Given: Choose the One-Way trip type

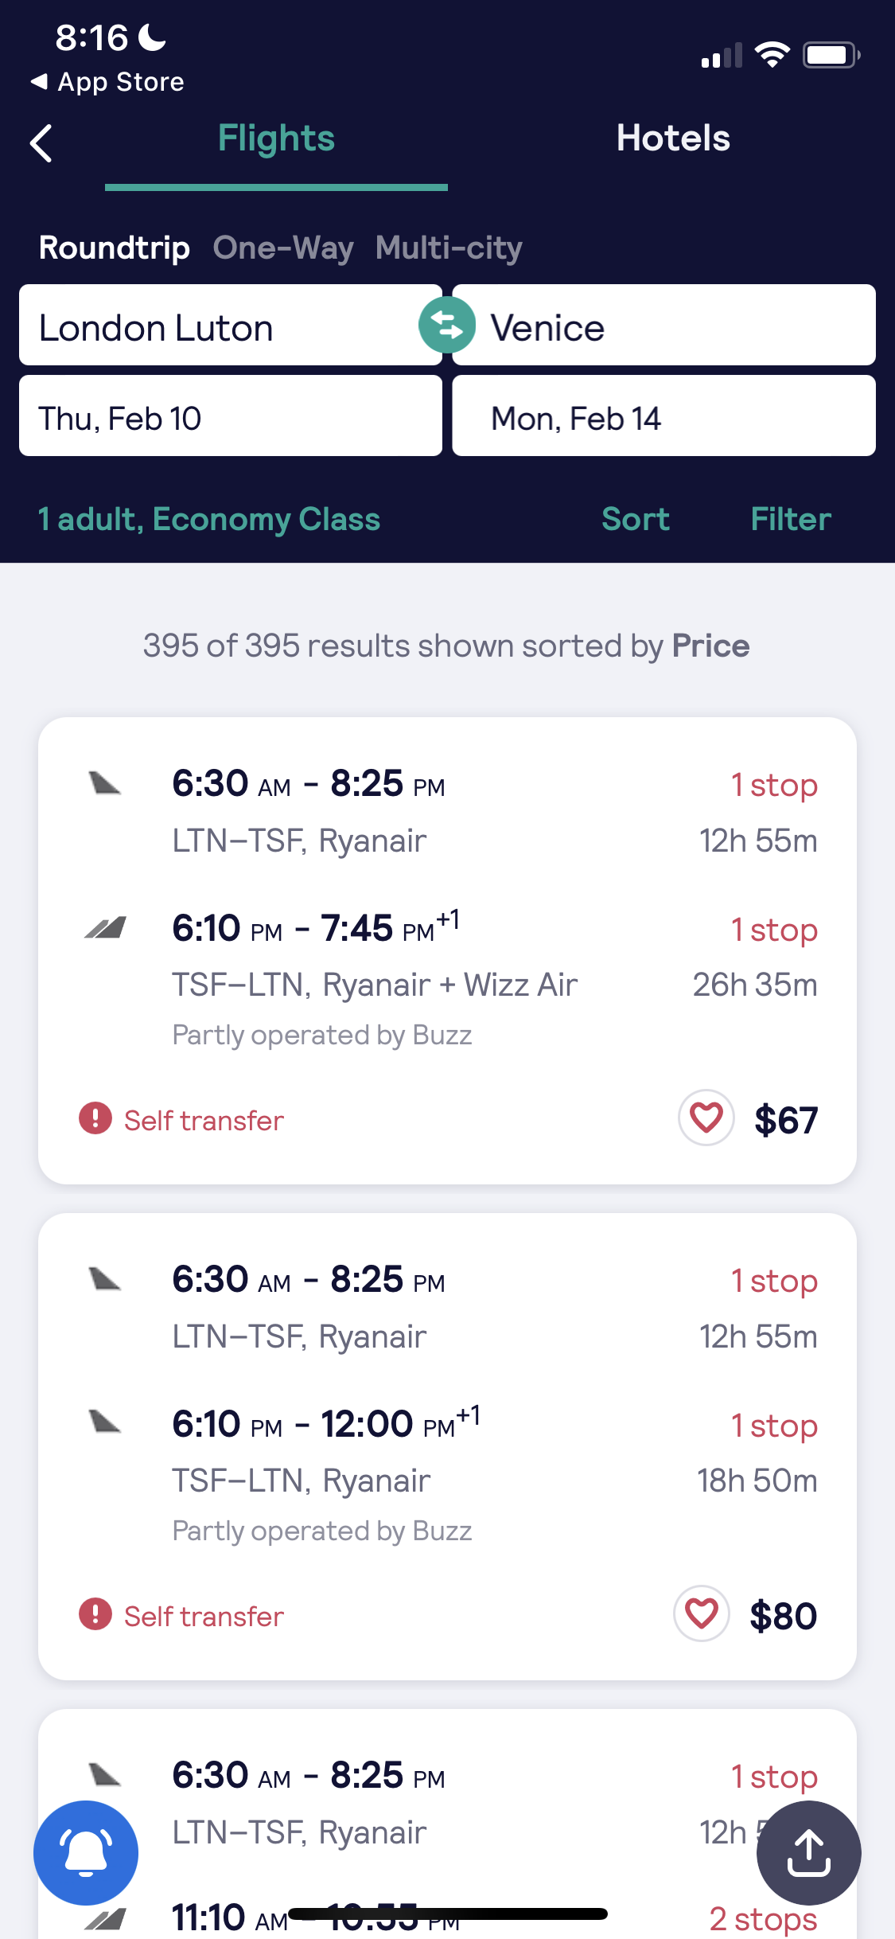Looking at the screenshot, I should [283, 248].
